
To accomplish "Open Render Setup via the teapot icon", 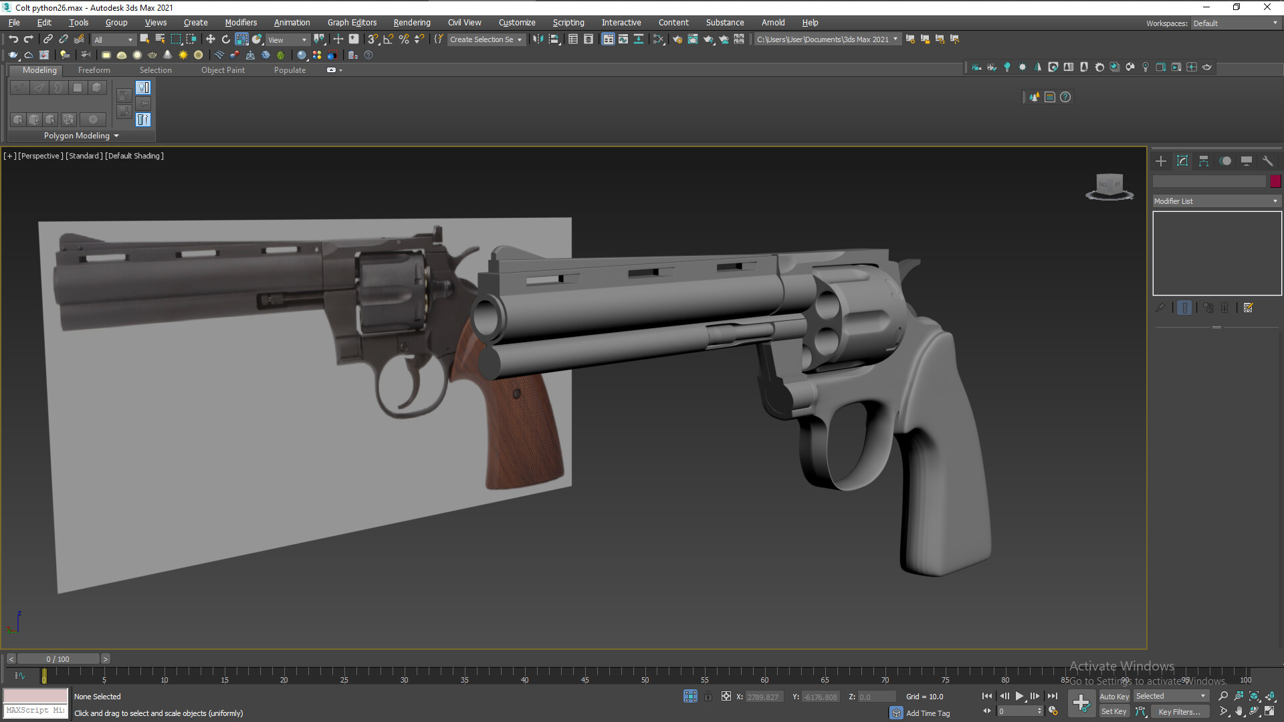I will (x=677, y=39).
